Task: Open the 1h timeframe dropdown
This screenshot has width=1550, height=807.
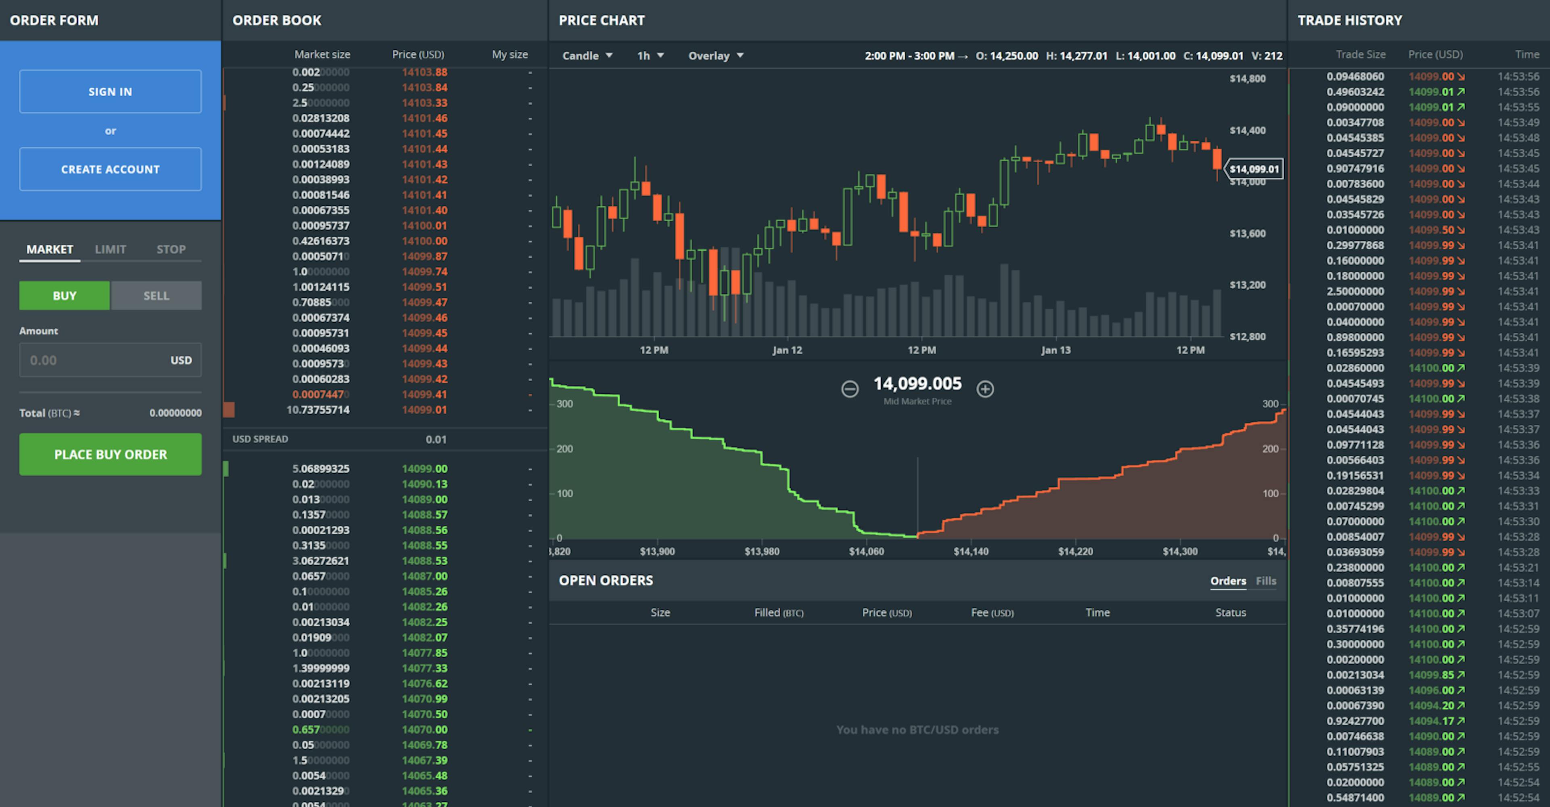Action: pos(649,55)
